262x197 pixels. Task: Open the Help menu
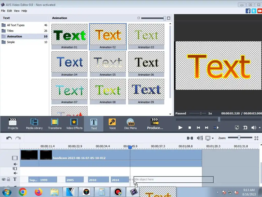(24, 11)
